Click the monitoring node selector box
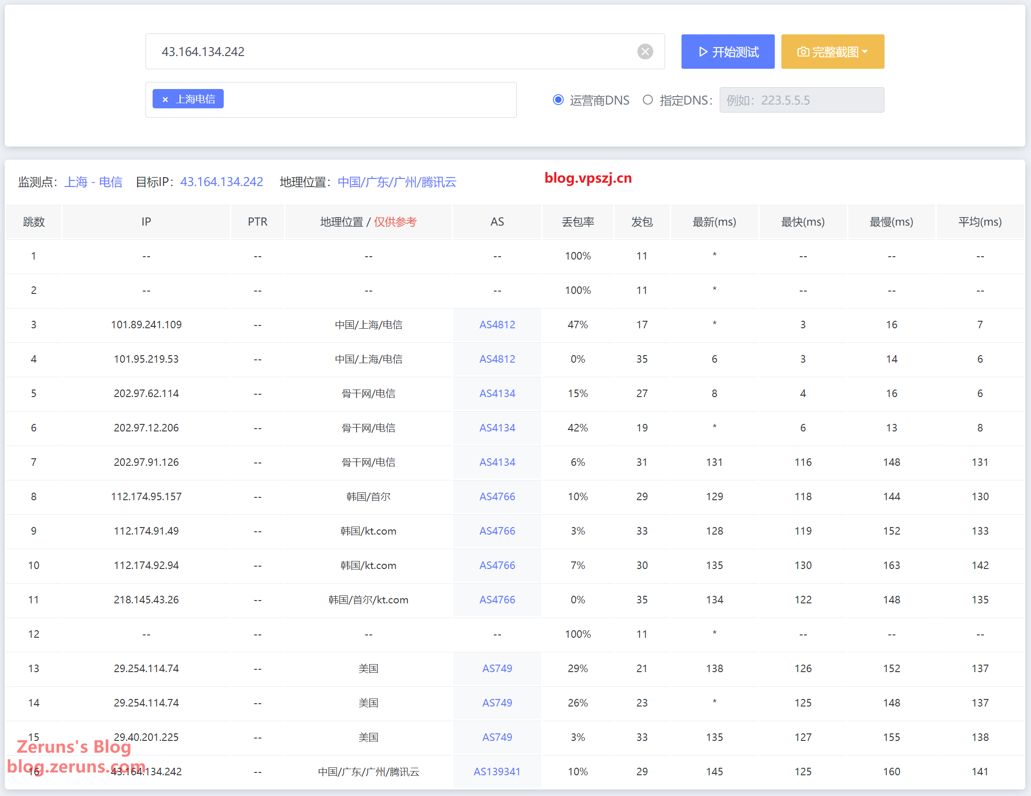 368,100
